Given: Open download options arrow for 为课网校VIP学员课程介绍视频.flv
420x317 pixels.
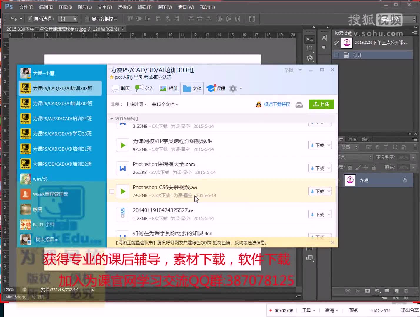Looking at the screenshot, I should pos(329,145).
